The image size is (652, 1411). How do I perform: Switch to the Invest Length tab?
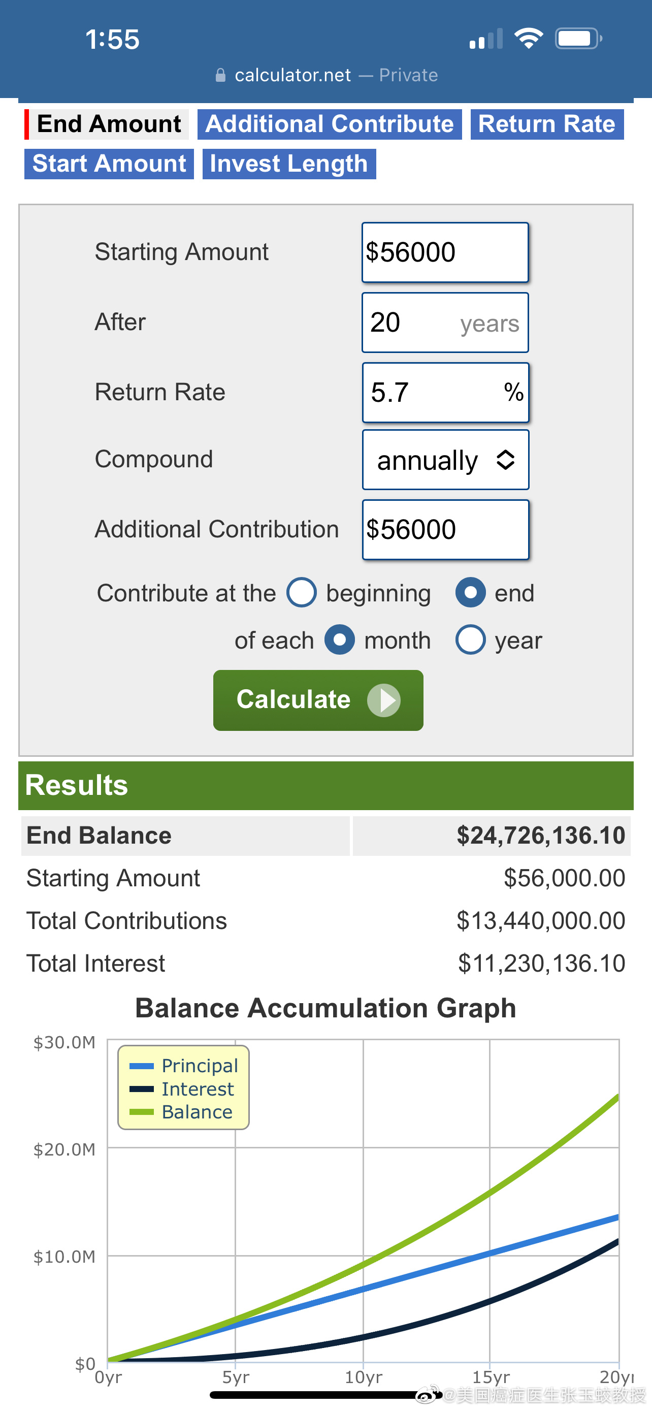tap(289, 165)
